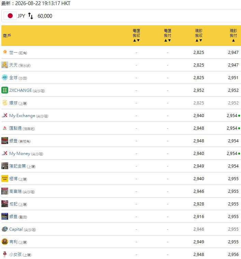Screen dimensions: 241x259
Task: Click the Japan flag currency icon
Action: click(10, 16)
